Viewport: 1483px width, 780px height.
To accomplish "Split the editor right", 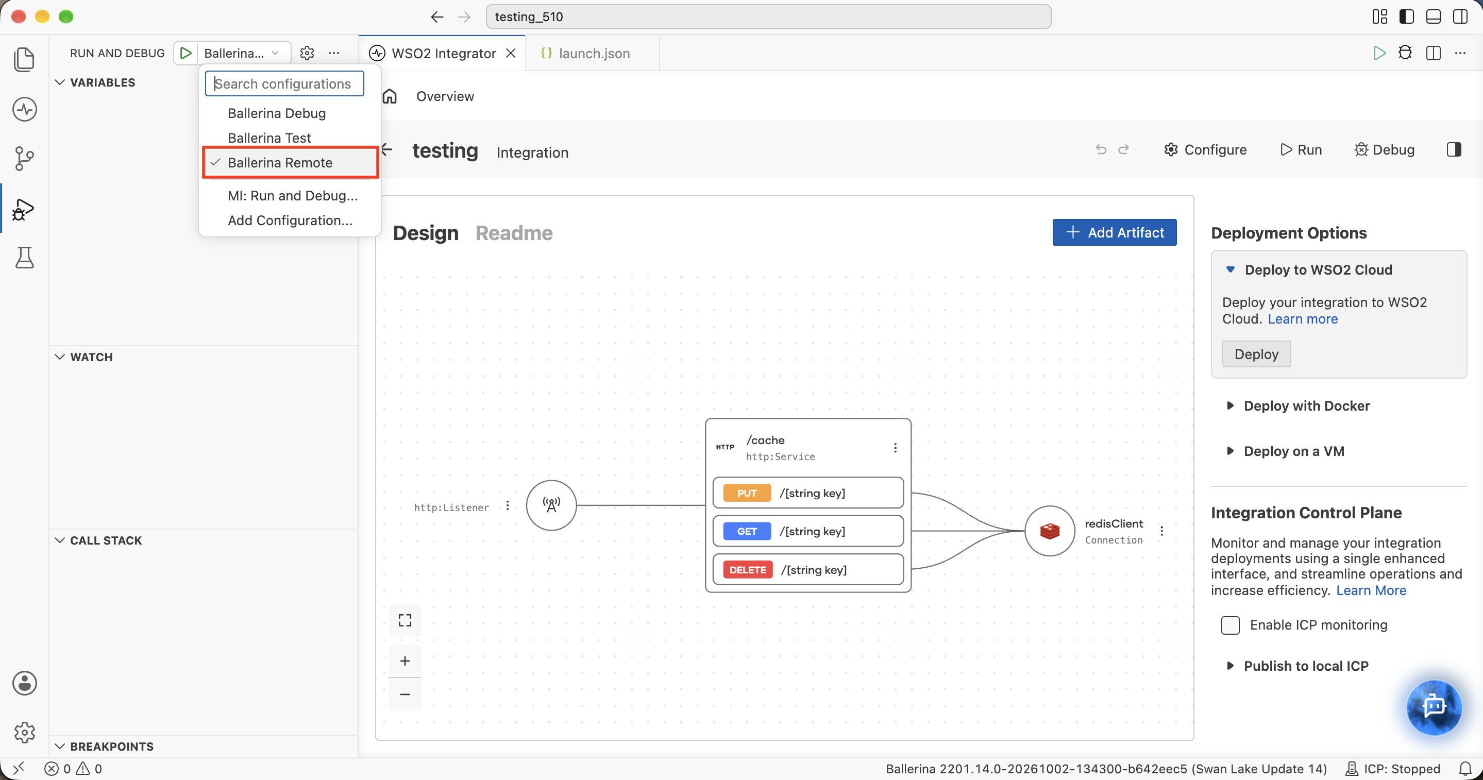I will click(x=1434, y=53).
